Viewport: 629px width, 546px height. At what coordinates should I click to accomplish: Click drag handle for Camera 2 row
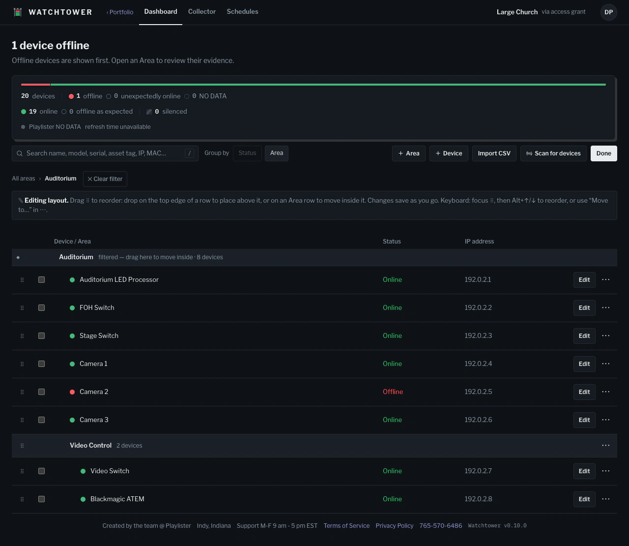click(x=22, y=392)
